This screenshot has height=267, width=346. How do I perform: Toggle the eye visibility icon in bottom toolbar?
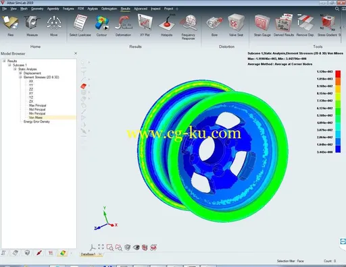(x=136, y=247)
